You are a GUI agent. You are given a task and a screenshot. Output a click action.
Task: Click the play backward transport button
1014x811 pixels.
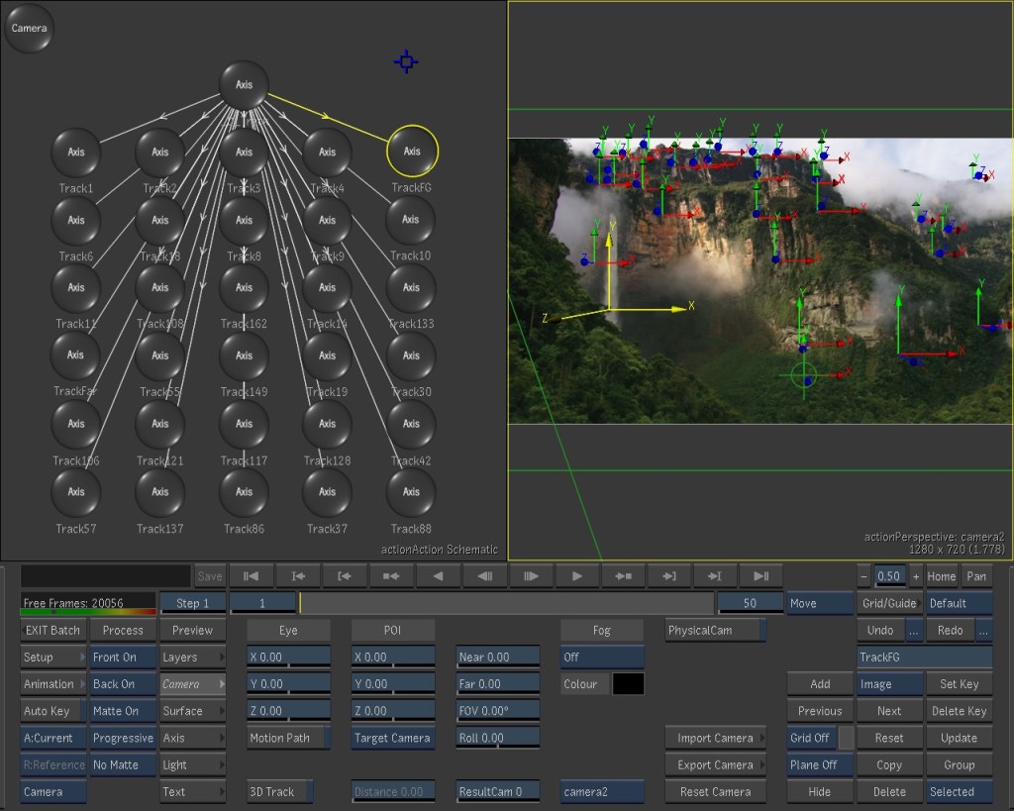437,575
